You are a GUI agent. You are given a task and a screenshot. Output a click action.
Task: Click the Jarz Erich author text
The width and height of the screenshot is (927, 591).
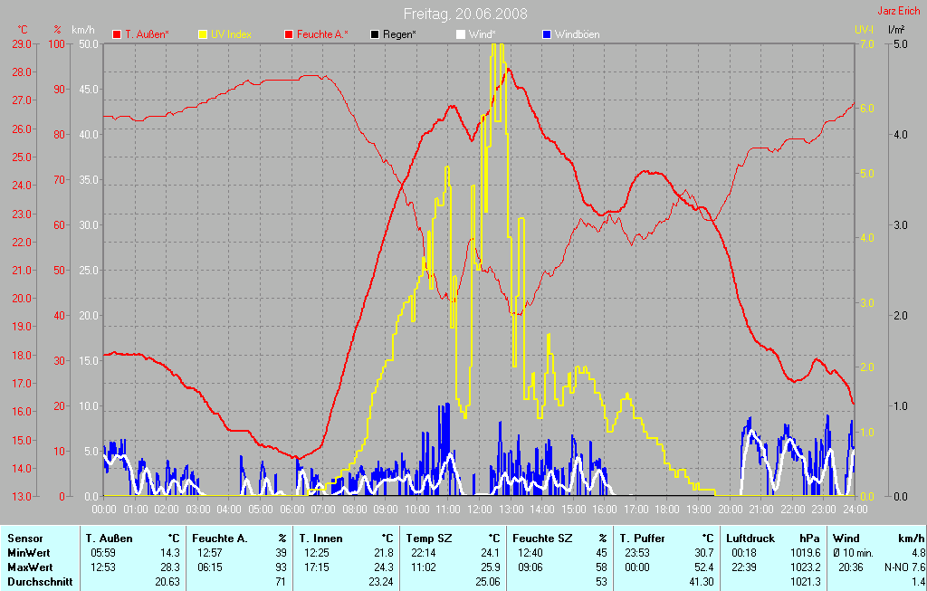900,12
